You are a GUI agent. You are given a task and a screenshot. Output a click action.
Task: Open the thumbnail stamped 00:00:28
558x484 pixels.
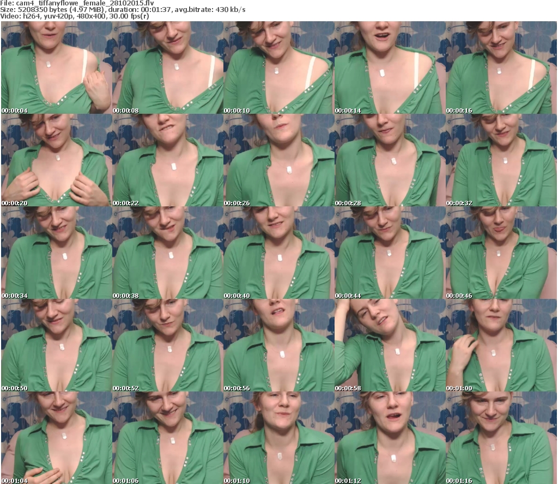tap(390, 160)
